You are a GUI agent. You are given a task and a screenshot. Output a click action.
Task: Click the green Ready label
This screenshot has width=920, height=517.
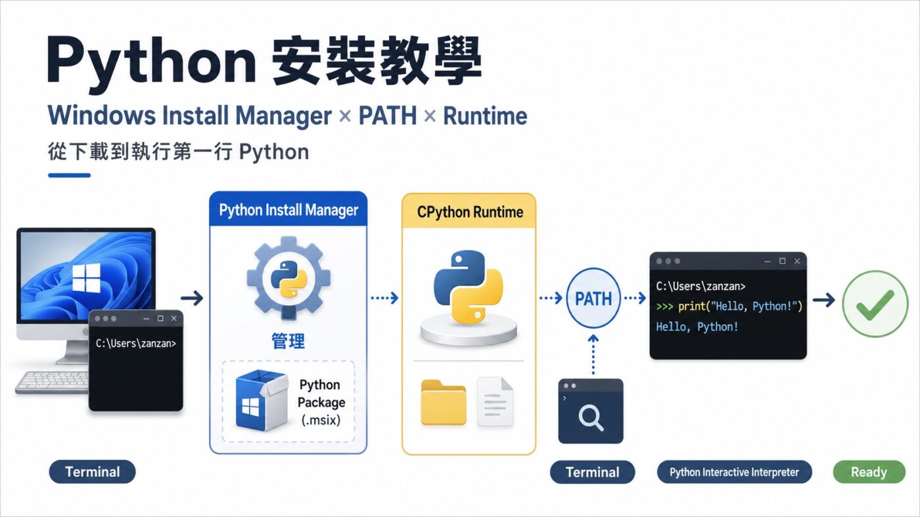[869, 472]
